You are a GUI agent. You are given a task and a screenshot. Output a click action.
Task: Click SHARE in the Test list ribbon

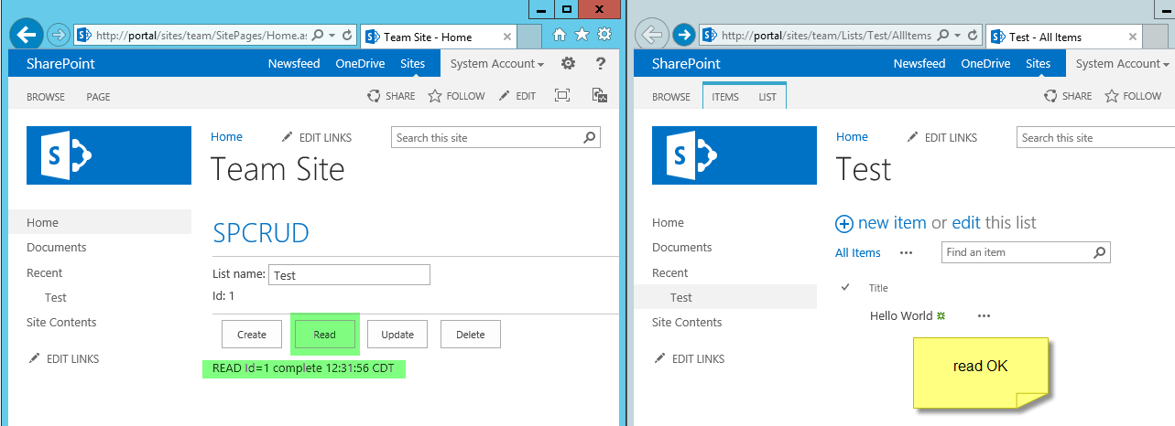tap(1068, 96)
